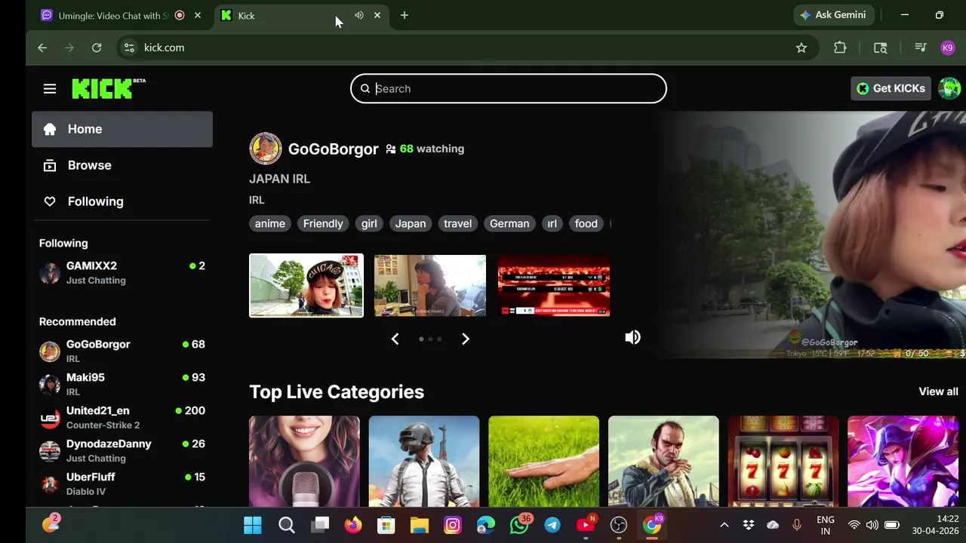Close the Kick tab
966x543 pixels.
click(377, 15)
